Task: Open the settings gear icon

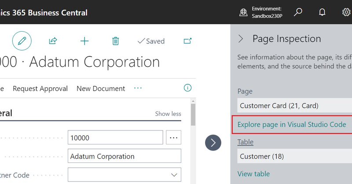Action: coord(346,12)
